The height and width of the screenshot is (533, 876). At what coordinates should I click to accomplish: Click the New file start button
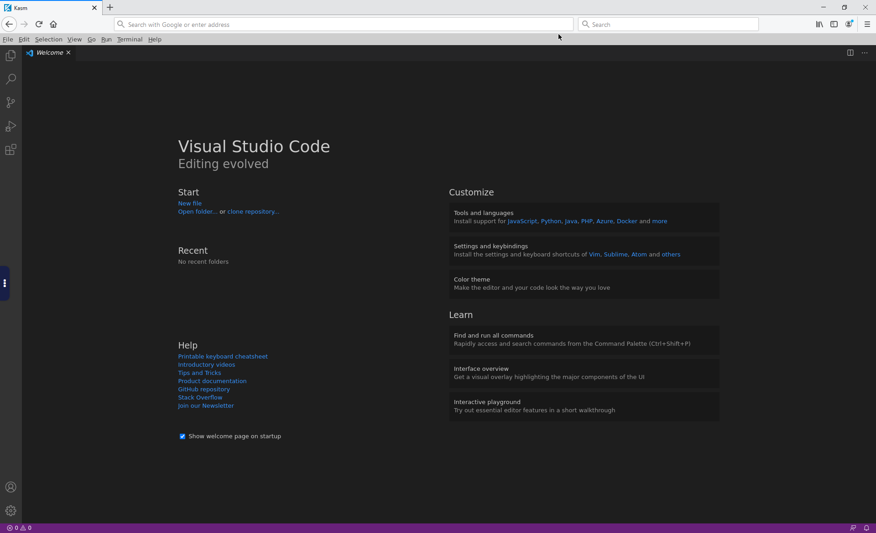(189, 203)
